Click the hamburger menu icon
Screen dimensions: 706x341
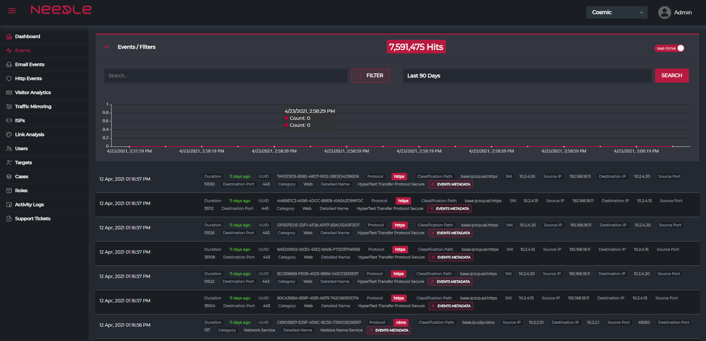[x=12, y=11]
